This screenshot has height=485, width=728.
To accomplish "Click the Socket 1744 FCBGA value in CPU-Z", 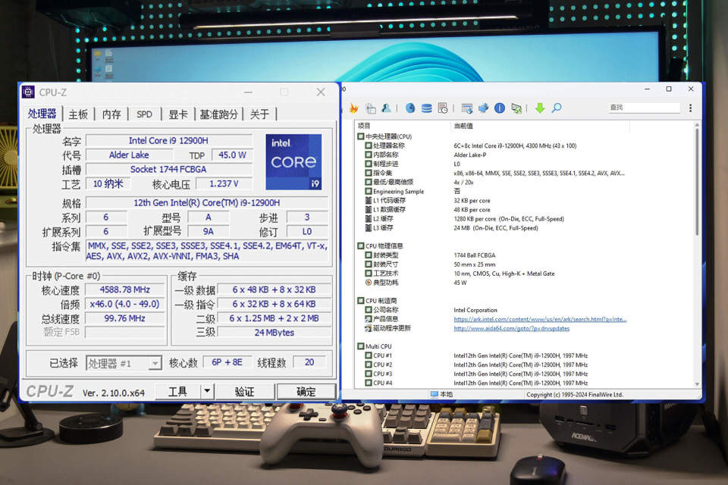I will (x=168, y=170).
